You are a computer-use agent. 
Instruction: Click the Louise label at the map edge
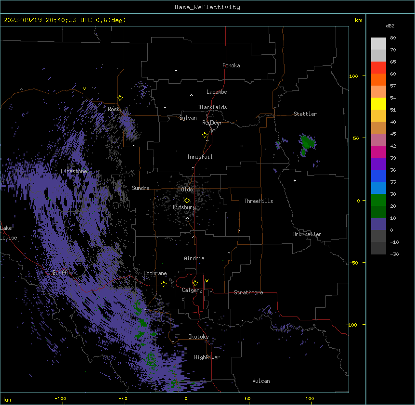[x=9, y=238]
